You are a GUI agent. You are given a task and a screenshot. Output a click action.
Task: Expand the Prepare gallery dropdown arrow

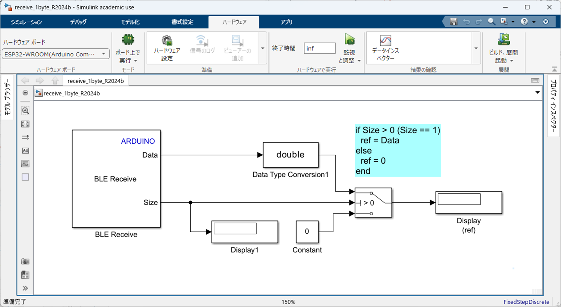[x=263, y=48]
